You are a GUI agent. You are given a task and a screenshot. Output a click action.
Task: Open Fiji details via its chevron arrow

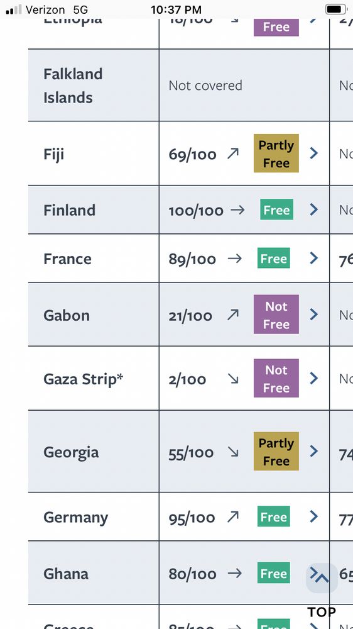pyautogui.click(x=314, y=153)
